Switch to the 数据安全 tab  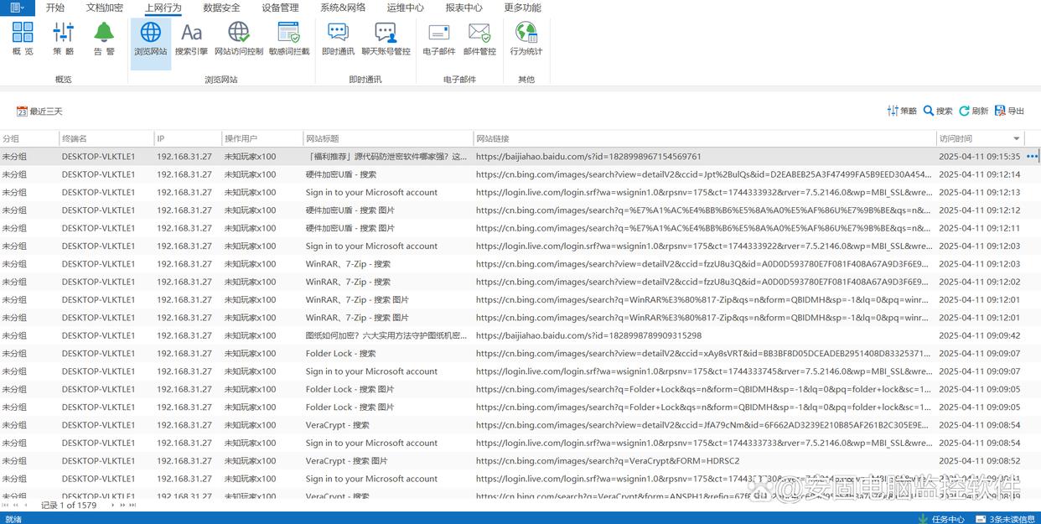click(x=221, y=8)
